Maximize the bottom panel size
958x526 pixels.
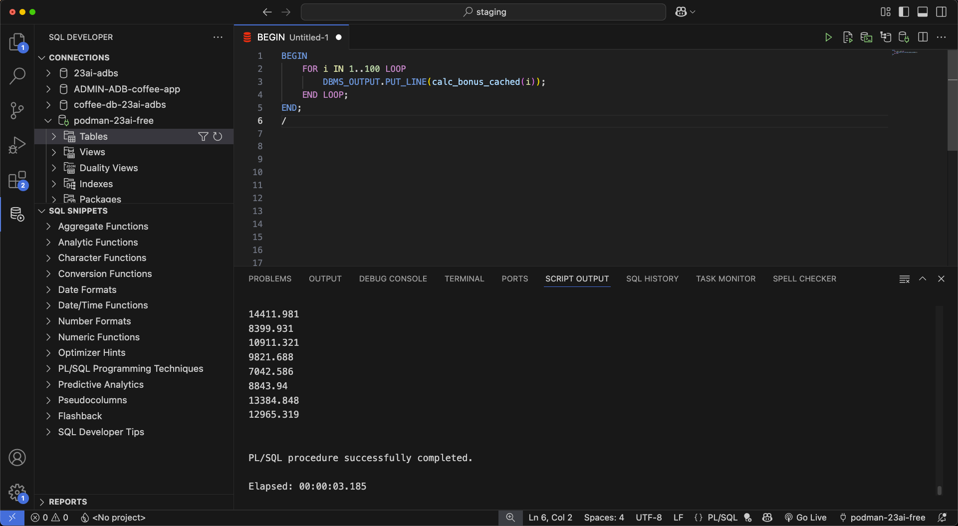coord(923,279)
